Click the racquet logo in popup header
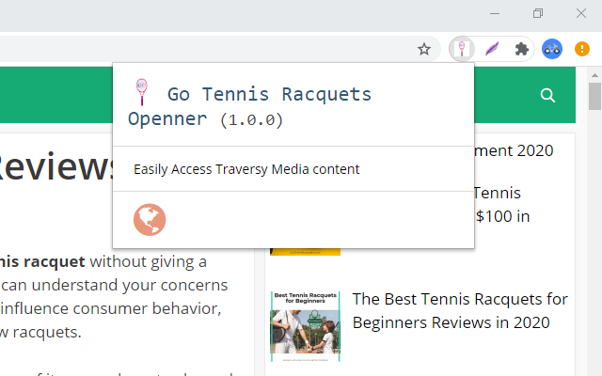 click(x=142, y=92)
